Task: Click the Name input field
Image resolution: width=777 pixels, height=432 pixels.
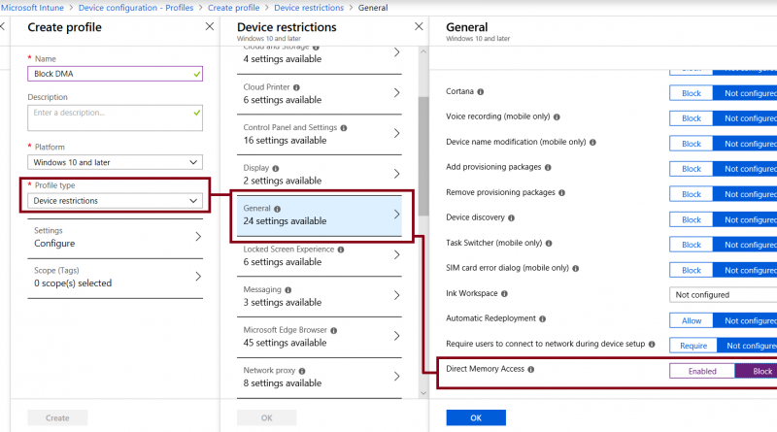Action: [x=115, y=74]
